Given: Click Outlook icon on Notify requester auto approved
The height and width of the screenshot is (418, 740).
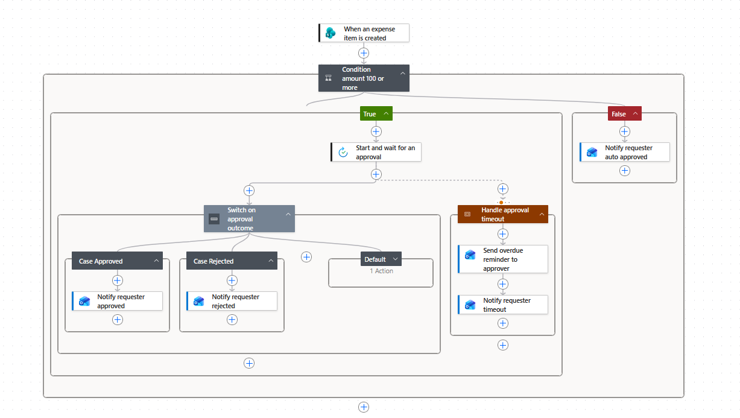Looking at the screenshot, I should click(x=592, y=152).
